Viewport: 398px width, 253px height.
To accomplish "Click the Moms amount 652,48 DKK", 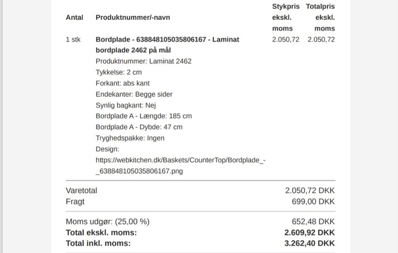I will [x=313, y=222].
